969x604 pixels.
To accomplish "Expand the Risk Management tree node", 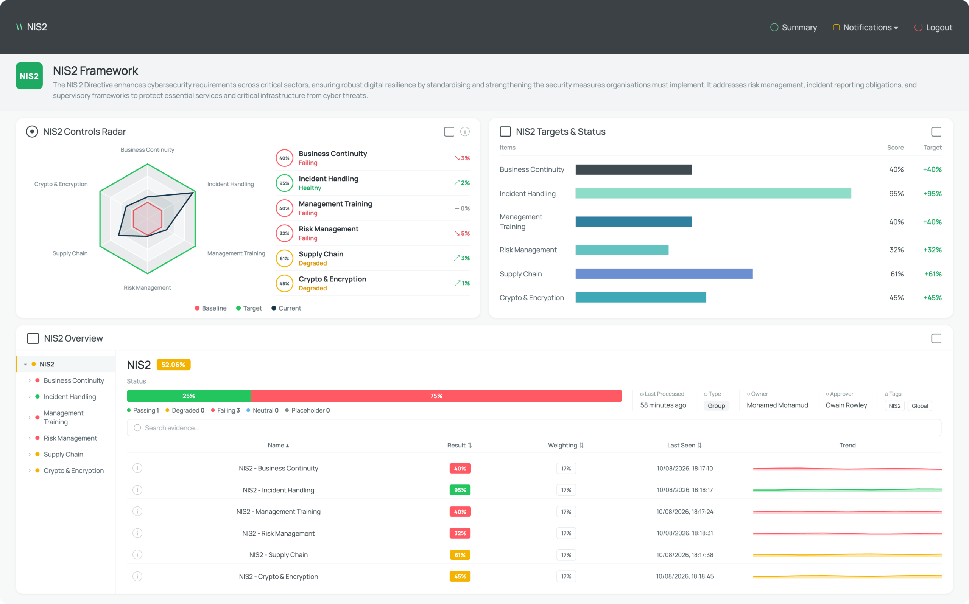I will (x=30, y=438).
